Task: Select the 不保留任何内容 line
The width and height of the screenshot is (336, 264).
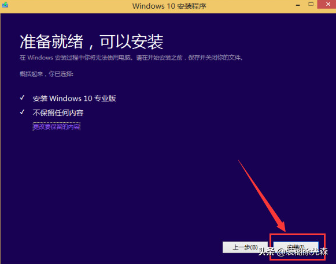Action: [58, 112]
